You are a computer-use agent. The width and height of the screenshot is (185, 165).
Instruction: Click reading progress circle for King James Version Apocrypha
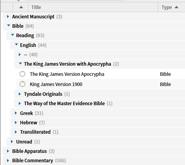click(22, 74)
